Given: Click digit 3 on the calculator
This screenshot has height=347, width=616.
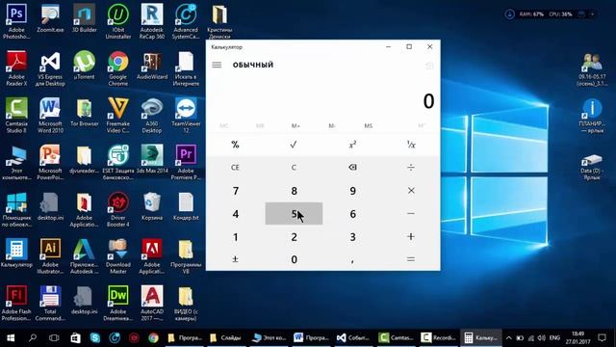Looking at the screenshot, I should tap(352, 237).
